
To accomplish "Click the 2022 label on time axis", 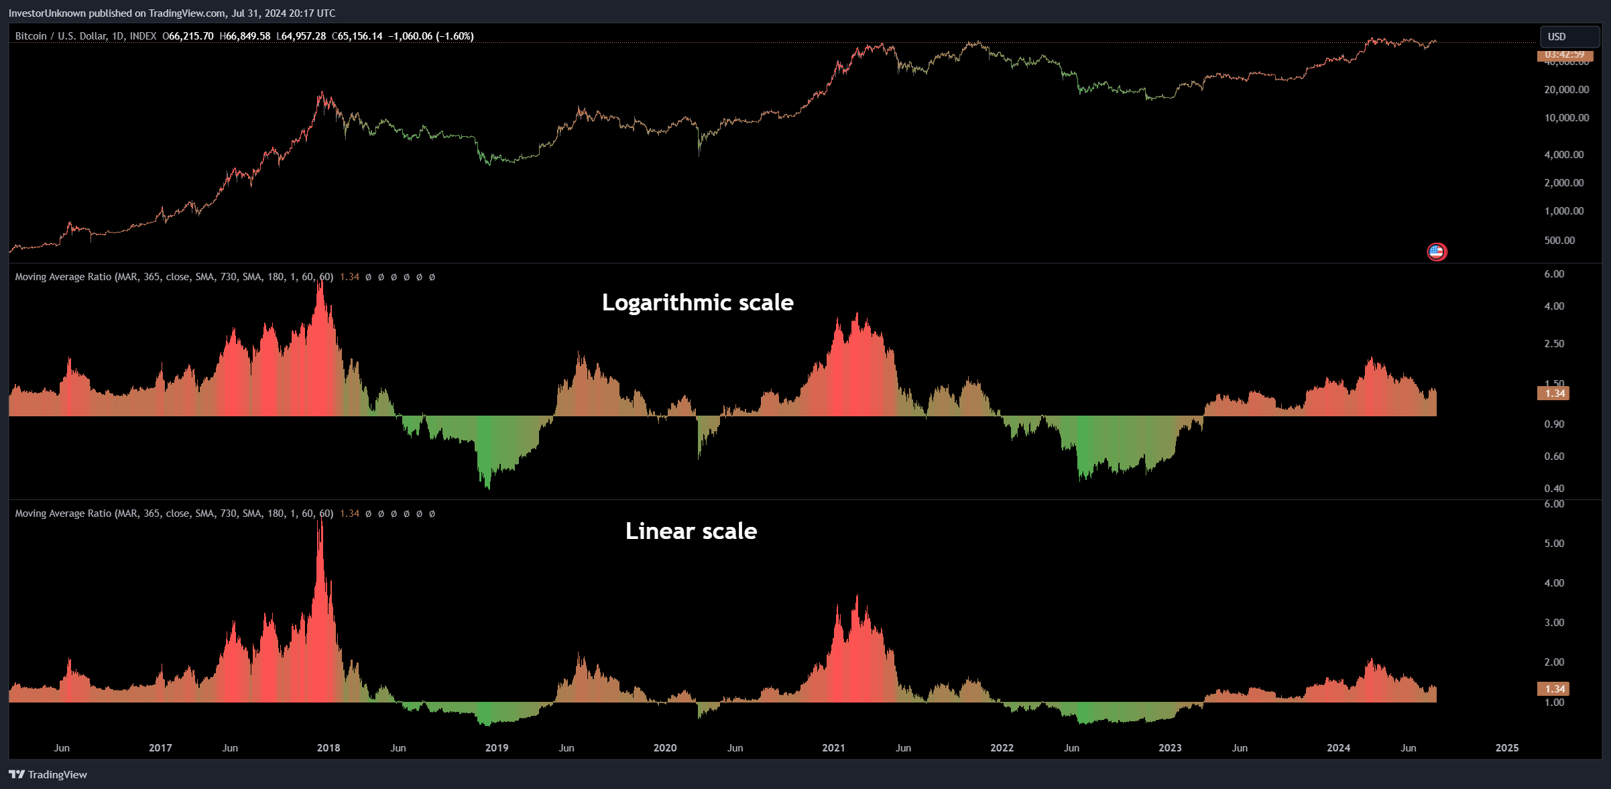I will (1002, 748).
